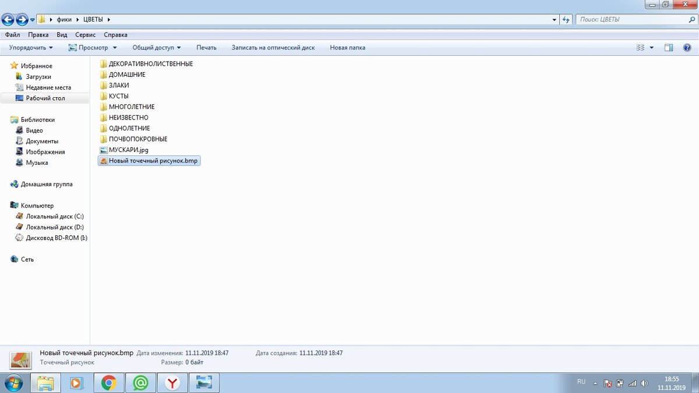
Task: Open the Справка menu
Action: 115,35
